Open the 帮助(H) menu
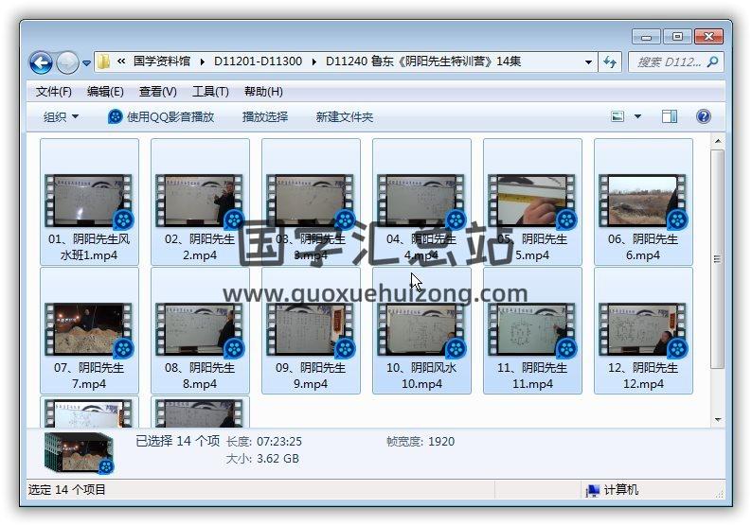 click(263, 92)
